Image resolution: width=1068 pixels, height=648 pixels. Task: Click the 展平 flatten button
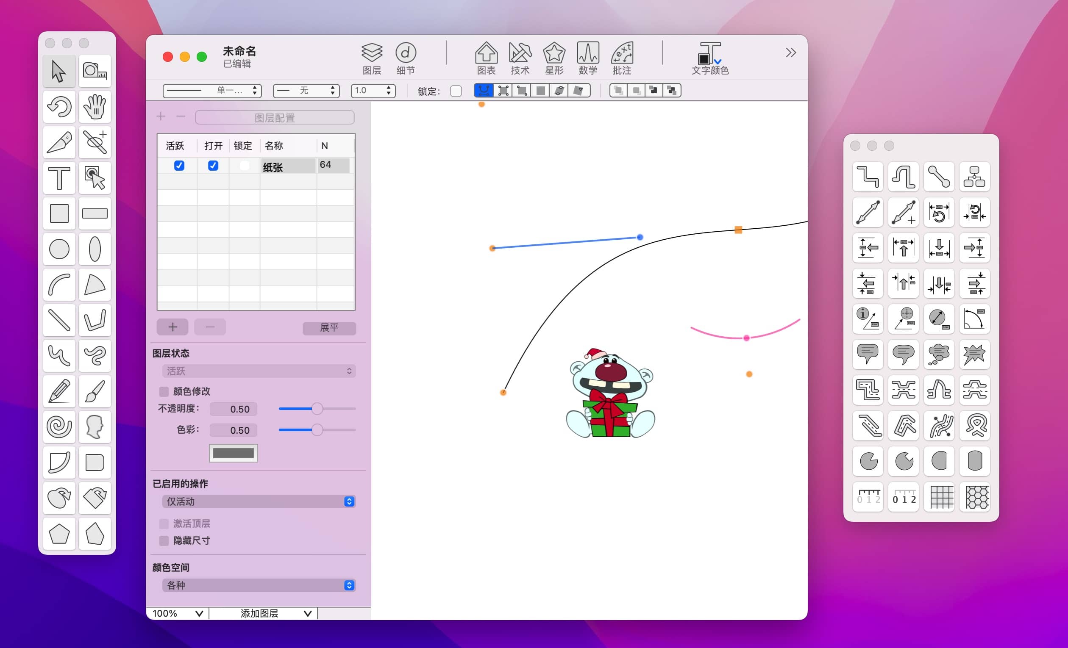point(329,328)
